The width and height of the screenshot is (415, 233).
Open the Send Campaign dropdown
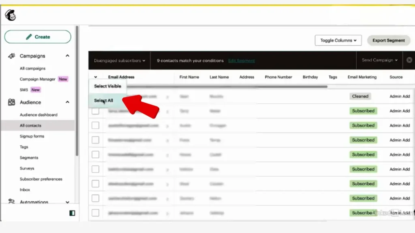[x=379, y=60]
